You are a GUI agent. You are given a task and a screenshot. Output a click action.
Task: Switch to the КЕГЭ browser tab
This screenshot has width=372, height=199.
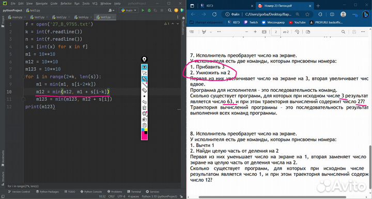(x=226, y=6)
